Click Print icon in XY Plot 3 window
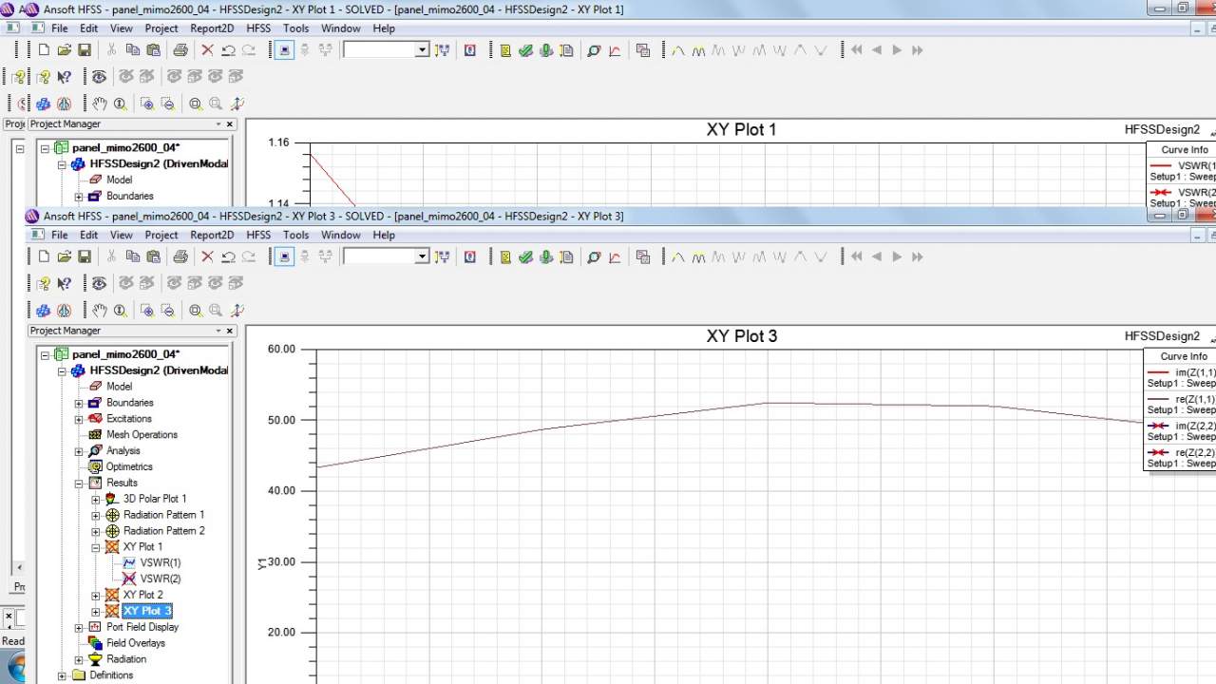Image resolution: width=1216 pixels, height=684 pixels. (180, 256)
